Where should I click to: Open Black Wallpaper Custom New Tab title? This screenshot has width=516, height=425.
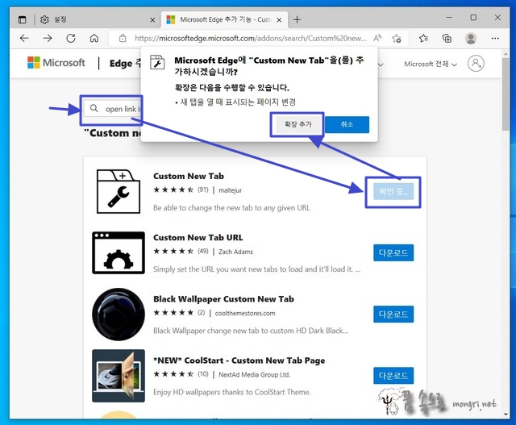(223, 299)
